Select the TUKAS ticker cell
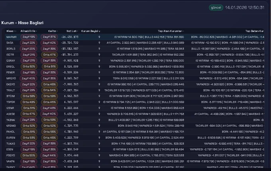This screenshot has width=271, height=171. pyautogui.click(x=10, y=143)
